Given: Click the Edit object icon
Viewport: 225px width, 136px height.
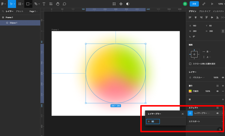Looking at the screenshot, I should click(x=114, y=4).
